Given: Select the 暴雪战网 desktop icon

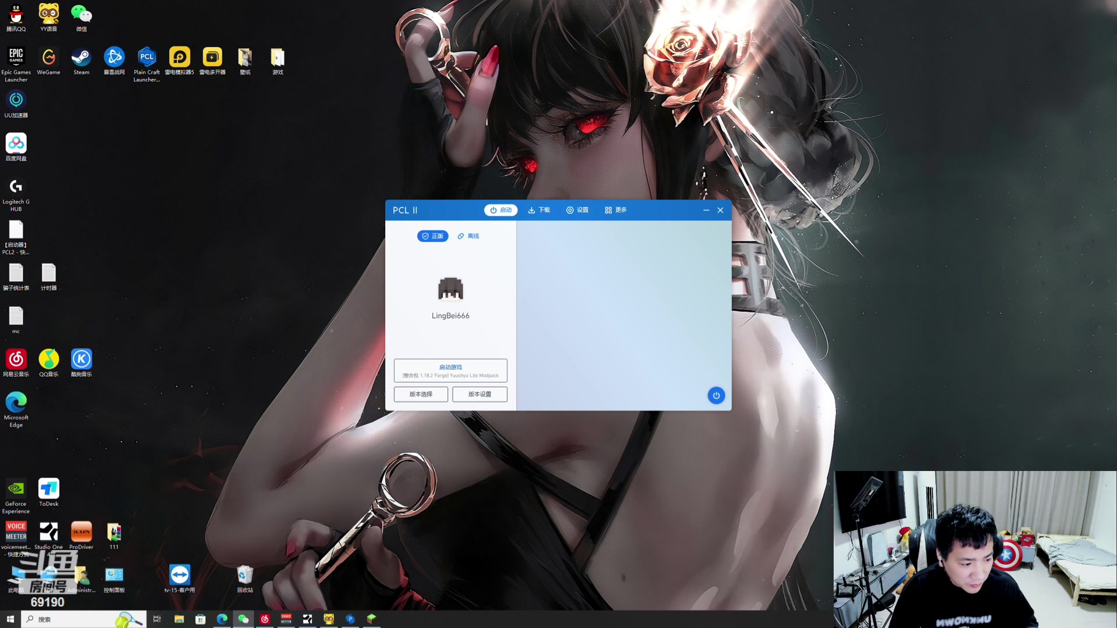Looking at the screenshot, I should 114,61.
